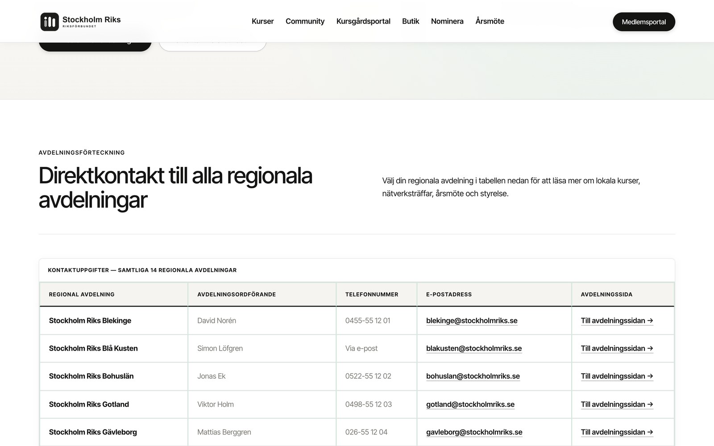Go to Kursgårdsportal in the navigation
The image size is (714, 446).
click(x=363, y=21)
